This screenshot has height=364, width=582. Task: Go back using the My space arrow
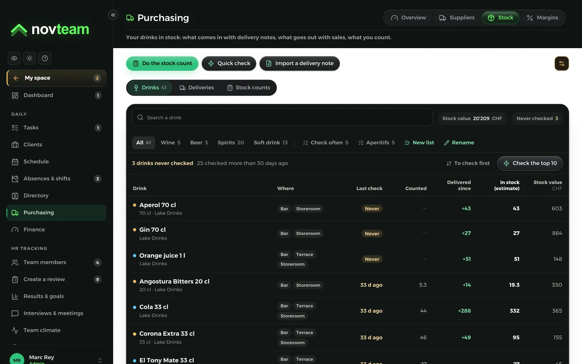click(16, 78)
